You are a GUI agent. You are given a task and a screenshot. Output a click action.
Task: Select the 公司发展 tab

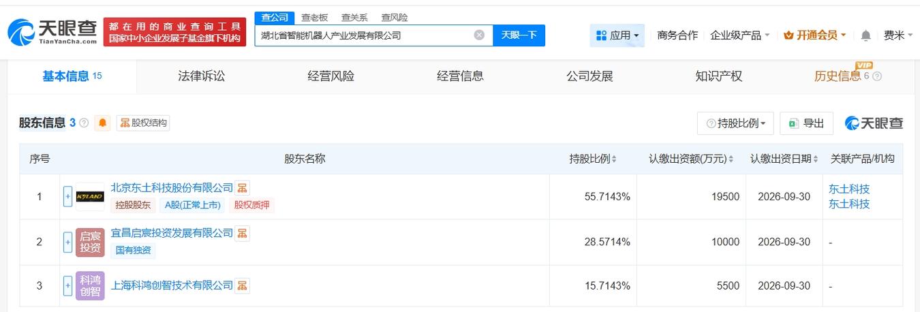[589, 76]
